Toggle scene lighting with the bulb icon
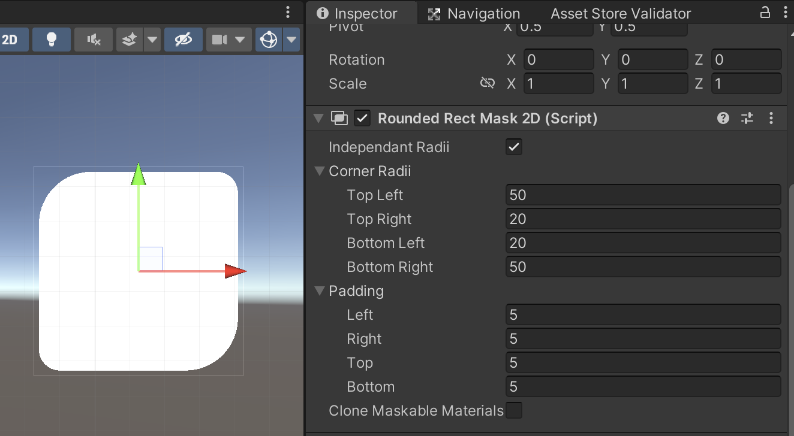 tap(51, 40)
